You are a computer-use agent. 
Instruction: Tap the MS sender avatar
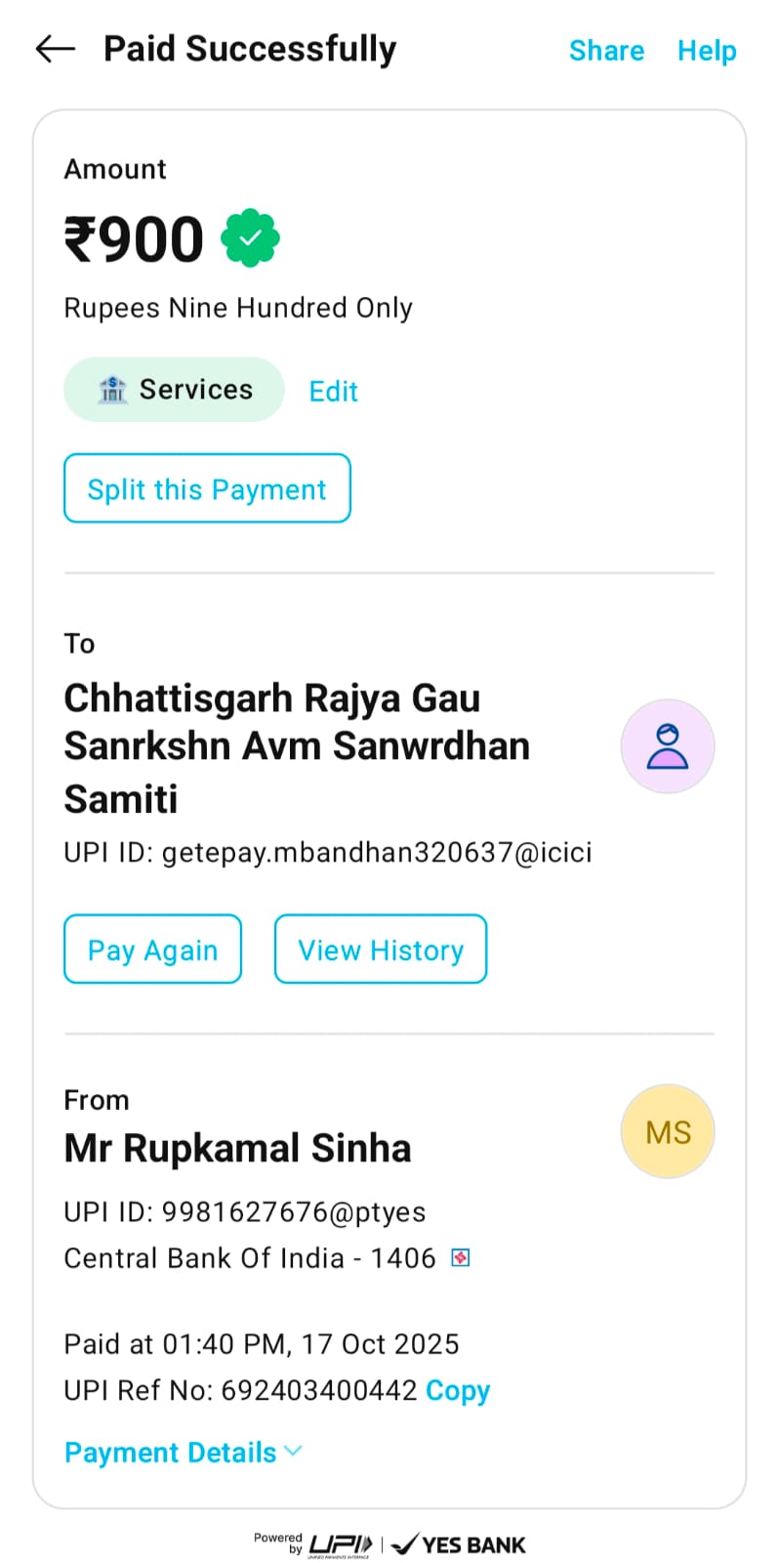(668, 1131)
